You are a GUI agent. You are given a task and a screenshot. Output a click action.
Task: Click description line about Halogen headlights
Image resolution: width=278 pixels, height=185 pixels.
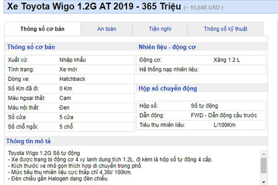tap(58, 179)
